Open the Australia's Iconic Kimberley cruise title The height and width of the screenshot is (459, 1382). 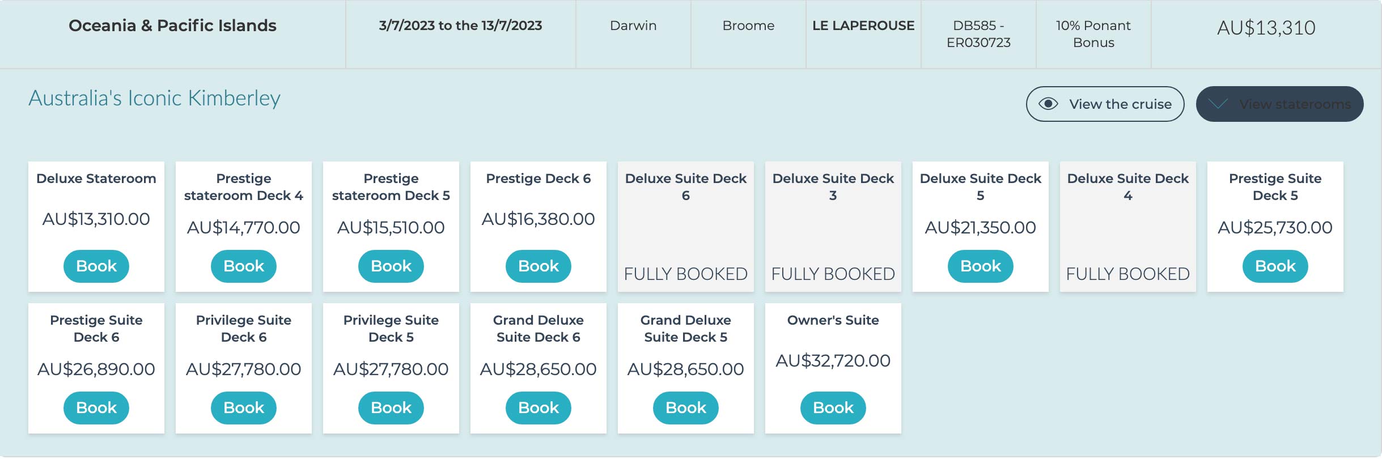(154, 98)
